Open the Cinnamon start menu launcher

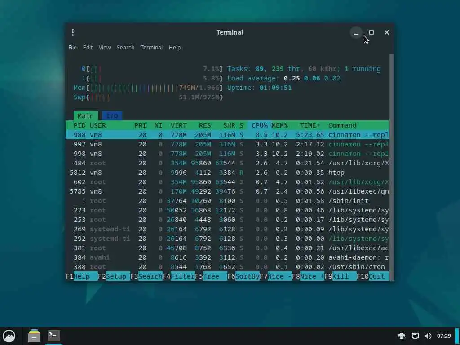pos(9,336)
